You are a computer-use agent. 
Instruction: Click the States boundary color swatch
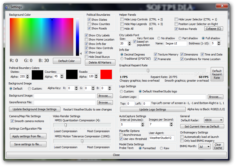pyautogui.click(x=37, y=75)
